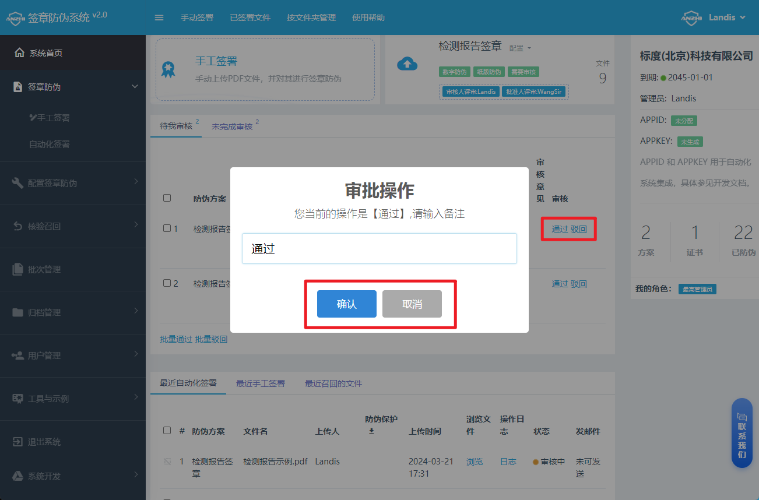Open 已签署文件 in the top menu
759x500 pixels.
pos(250,17)
